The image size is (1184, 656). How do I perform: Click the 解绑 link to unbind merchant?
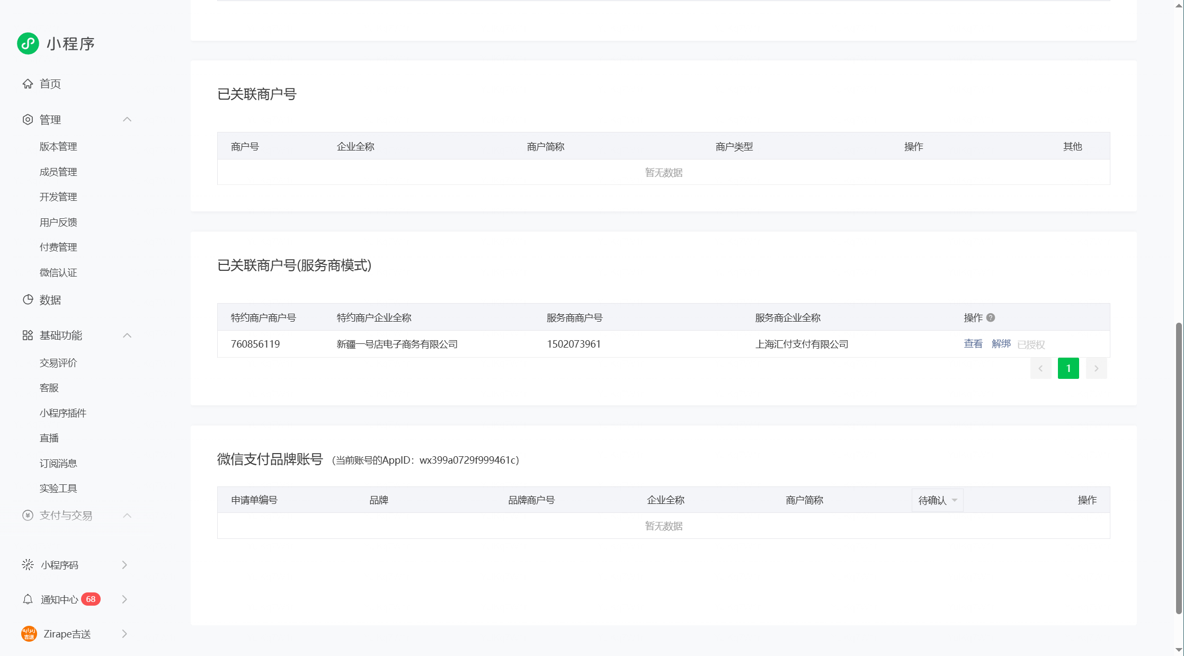1001,344
